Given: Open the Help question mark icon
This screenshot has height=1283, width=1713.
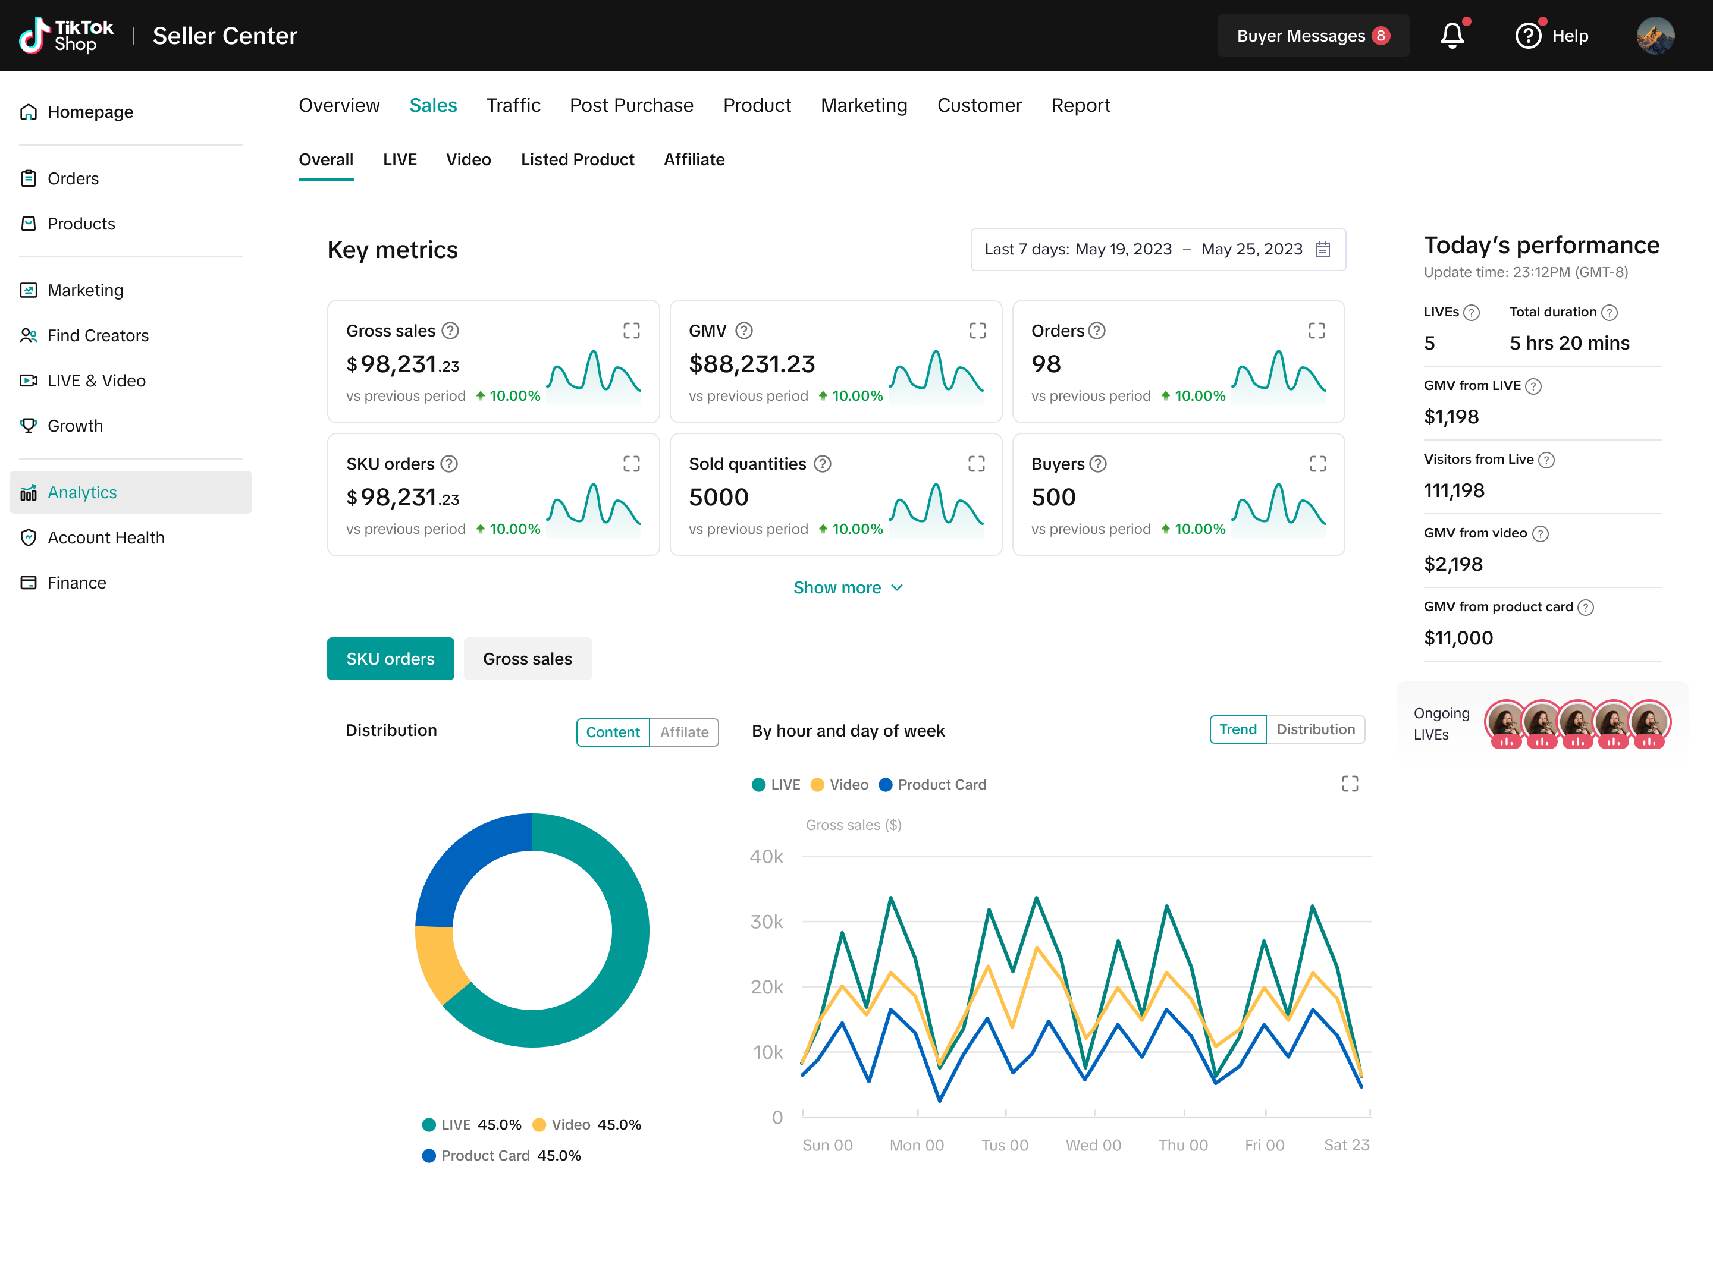Looking at the screenshot, I should (1528, 36).
